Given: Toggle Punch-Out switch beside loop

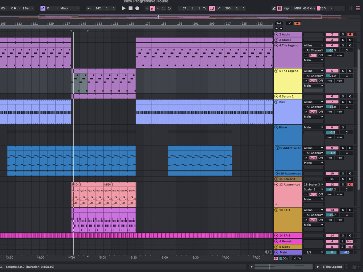Looking at the screenshot, I should (x=219, y=8).
